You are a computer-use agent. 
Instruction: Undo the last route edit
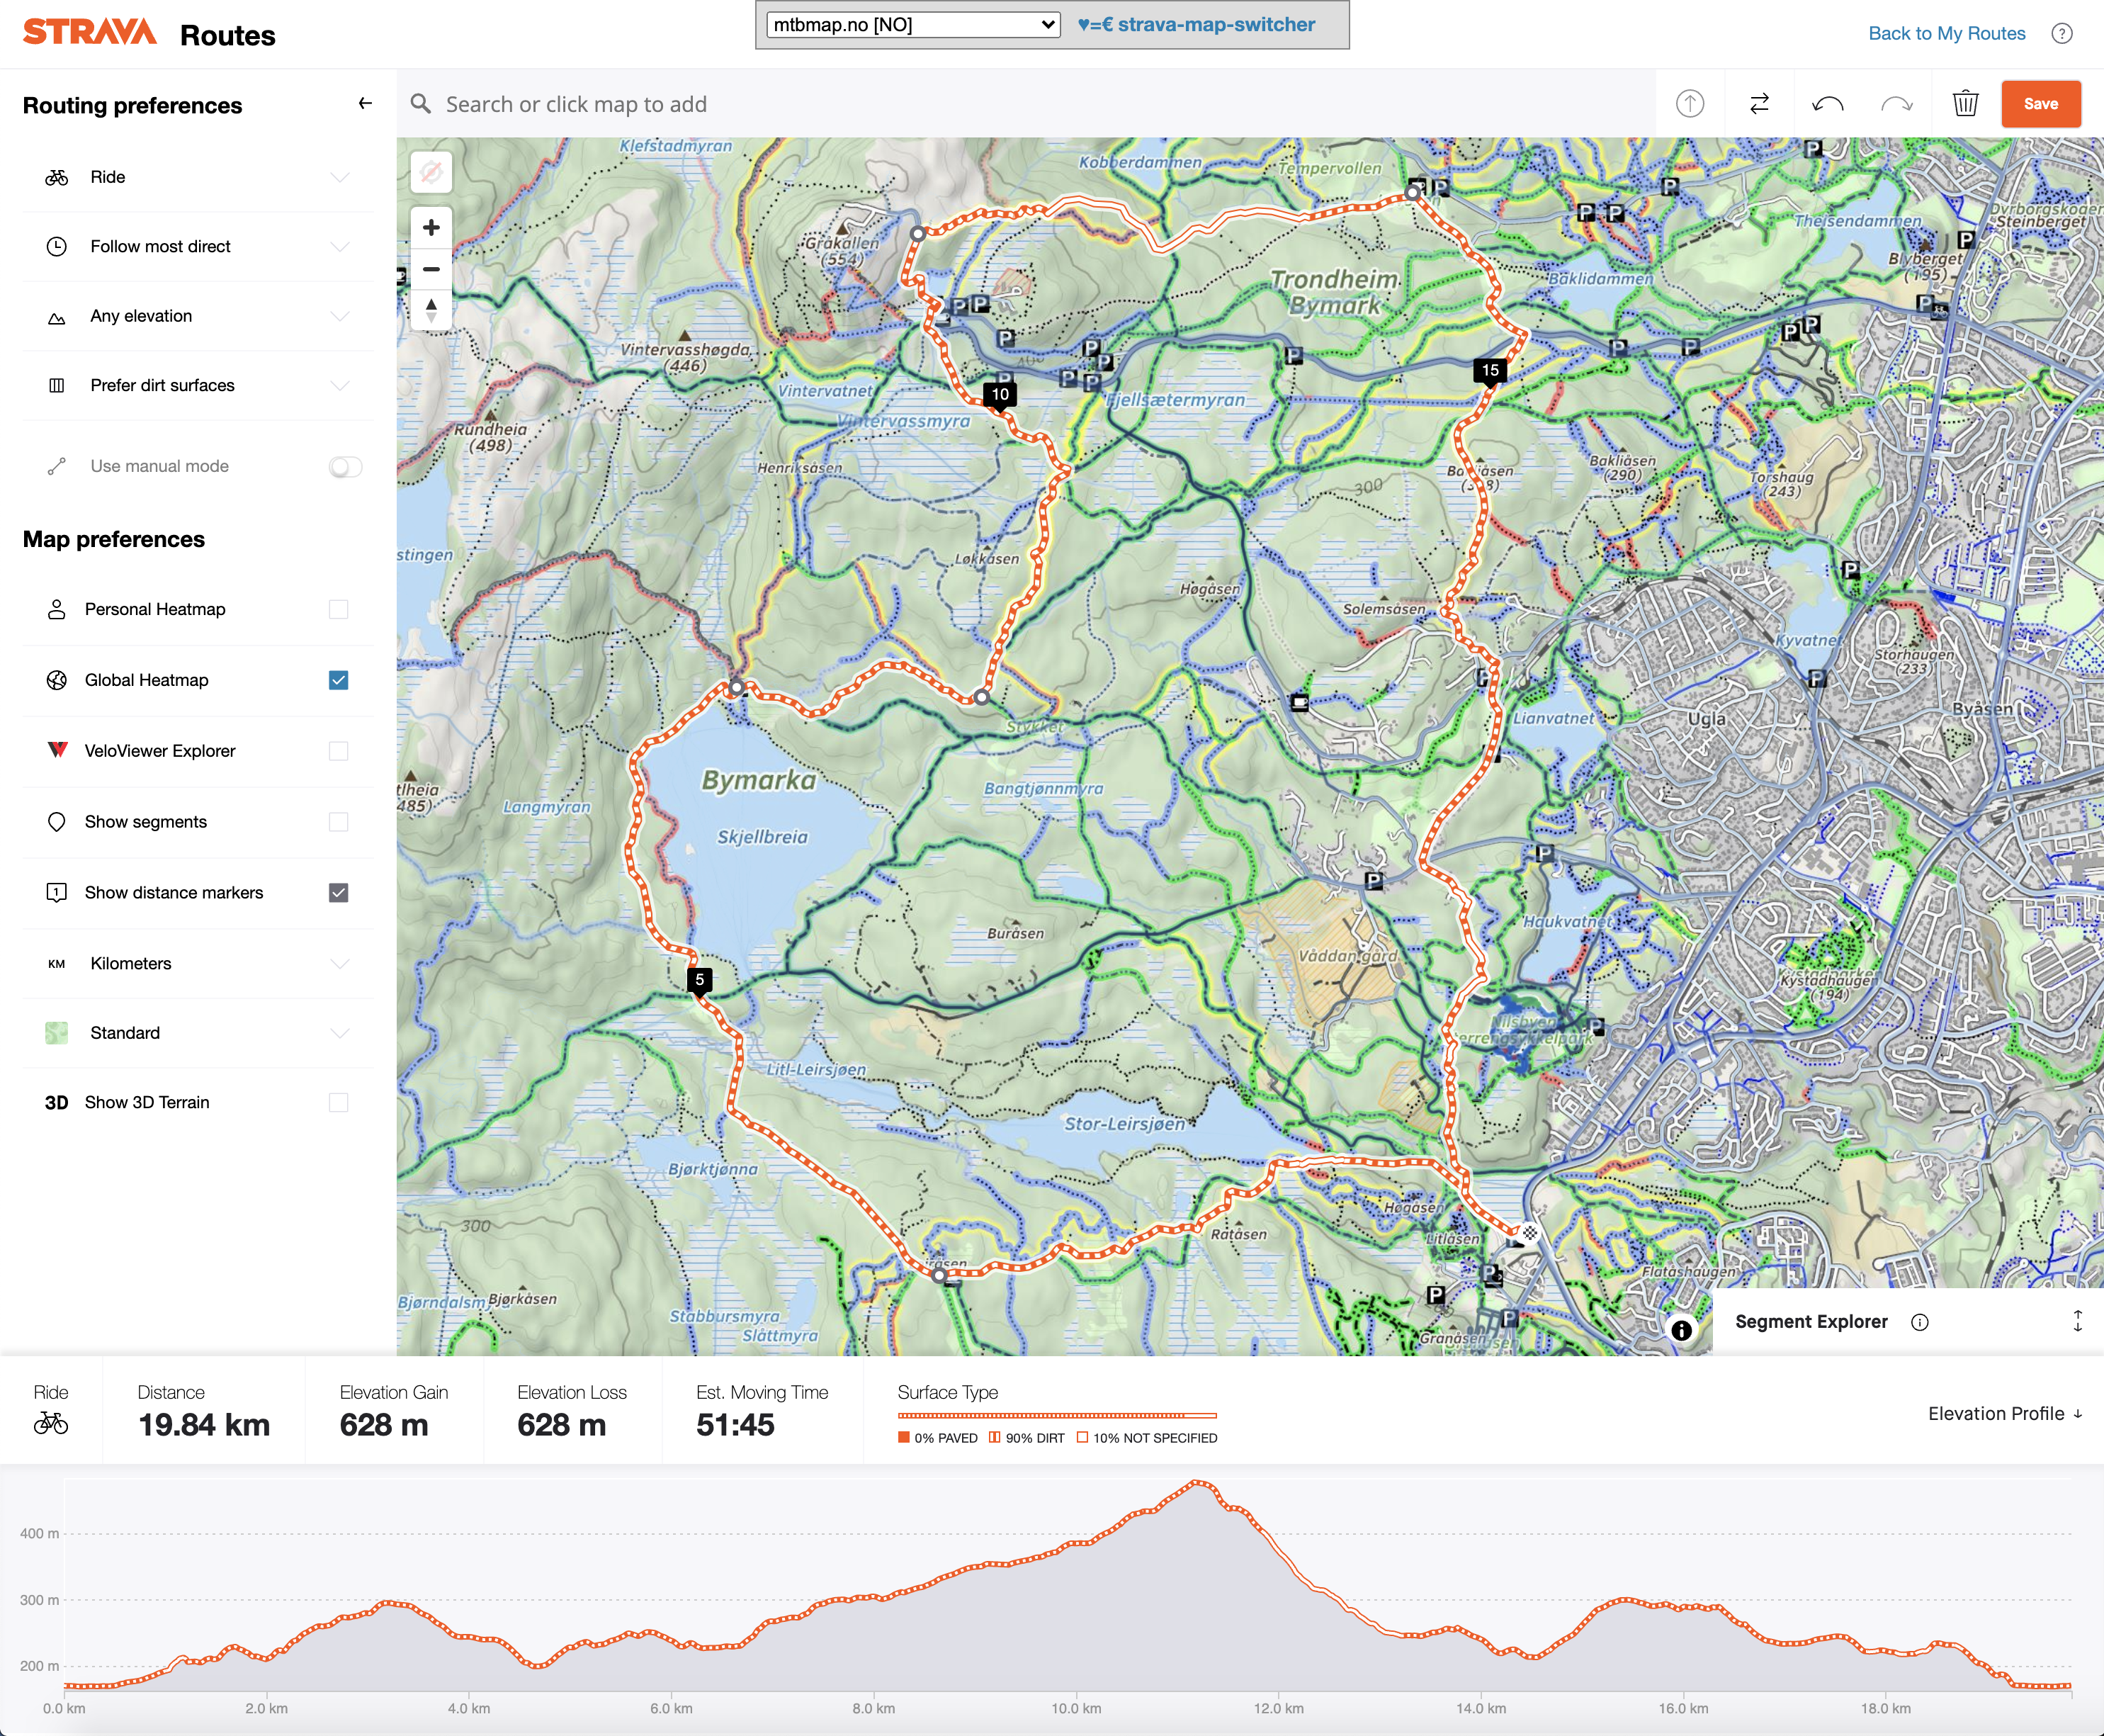(1828, 103)
